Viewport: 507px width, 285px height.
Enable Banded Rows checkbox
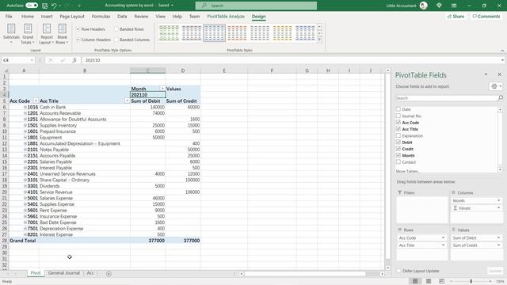[x=116, y=29]
